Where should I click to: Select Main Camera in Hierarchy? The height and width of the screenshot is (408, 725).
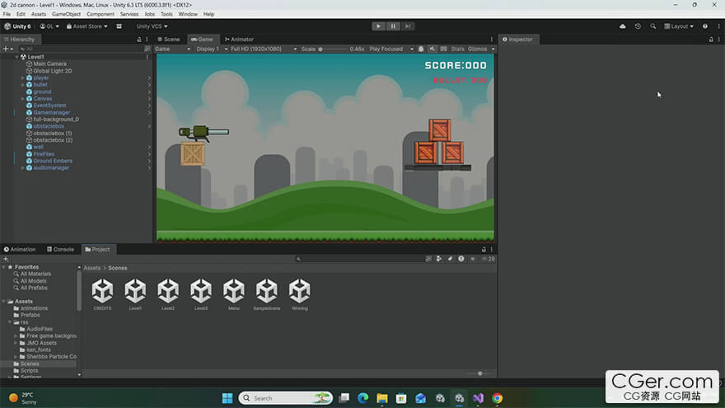(x=50, y=63)
